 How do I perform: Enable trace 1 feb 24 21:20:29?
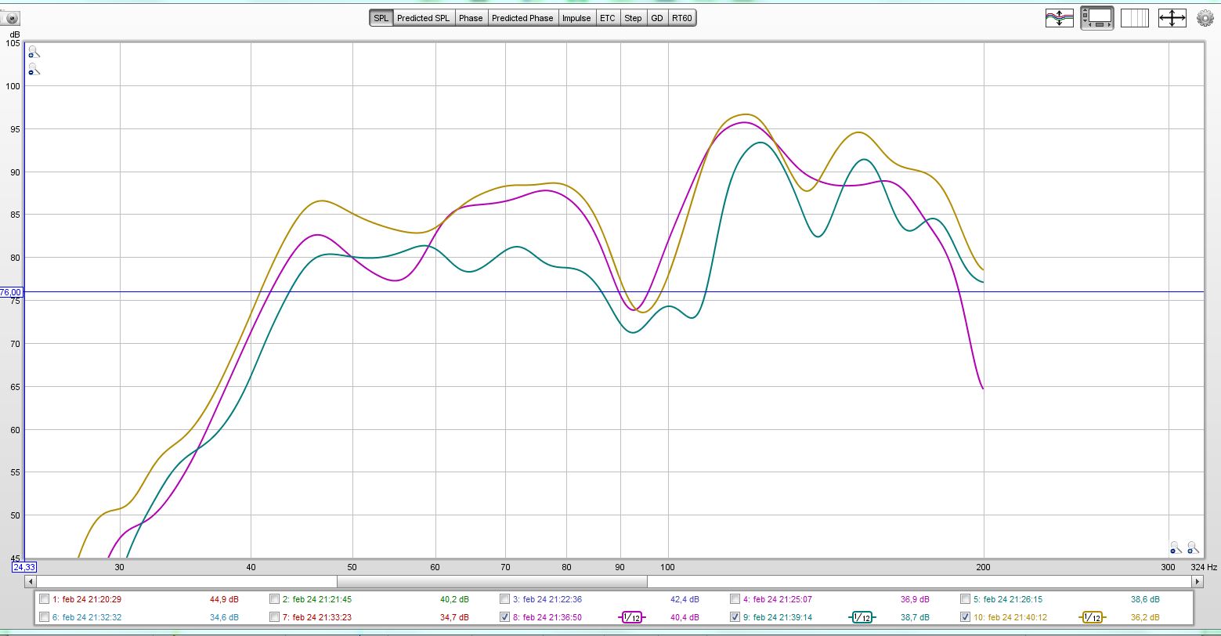pos(44,599)
